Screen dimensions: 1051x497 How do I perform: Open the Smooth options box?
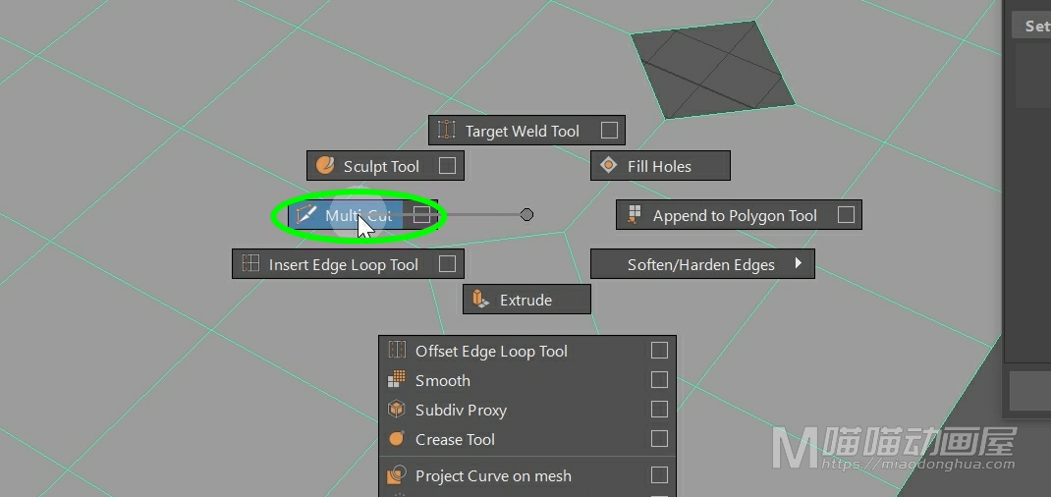tap(659, 380)
